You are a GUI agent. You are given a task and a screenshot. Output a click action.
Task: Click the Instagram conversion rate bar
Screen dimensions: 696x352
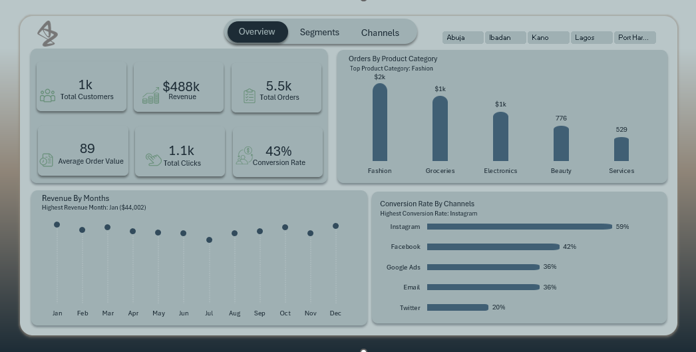[519, 227]
